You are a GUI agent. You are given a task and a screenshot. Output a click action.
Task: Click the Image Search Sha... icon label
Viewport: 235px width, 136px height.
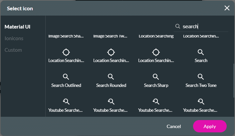tap(66, 36)
